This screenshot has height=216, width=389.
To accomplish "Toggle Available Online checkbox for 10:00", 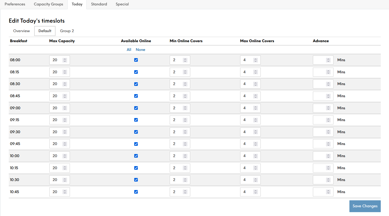I will pyautogui.click(x=136, y=156).
